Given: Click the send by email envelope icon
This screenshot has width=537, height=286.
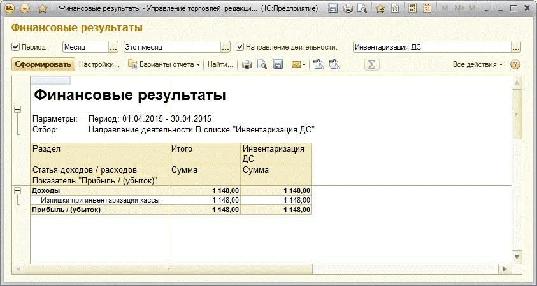Looking at the screenshot, I should pos(296,64).
